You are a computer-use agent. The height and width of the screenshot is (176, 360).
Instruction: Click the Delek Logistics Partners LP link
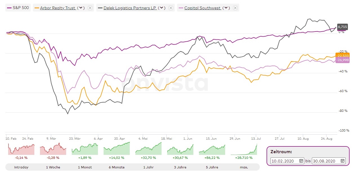click(x=130, y=8)
